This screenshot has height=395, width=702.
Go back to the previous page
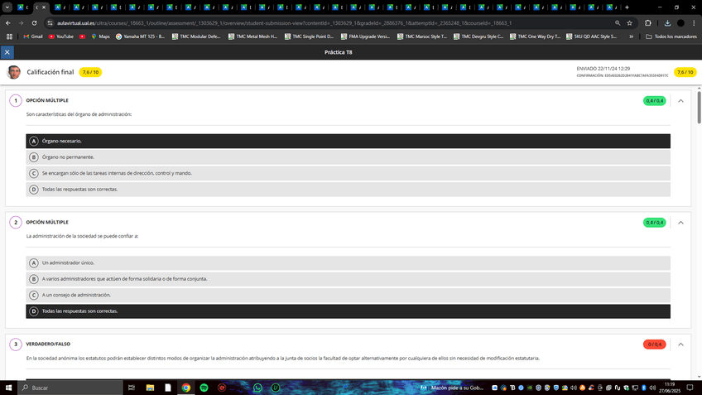click(8, 23)
